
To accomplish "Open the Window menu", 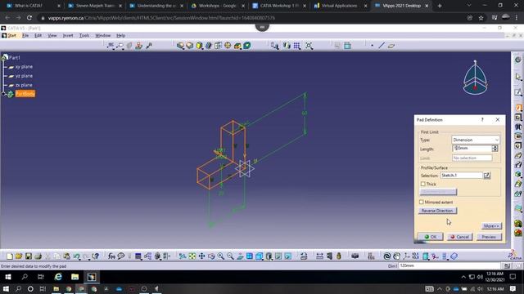I will click(x=103, y=35).
